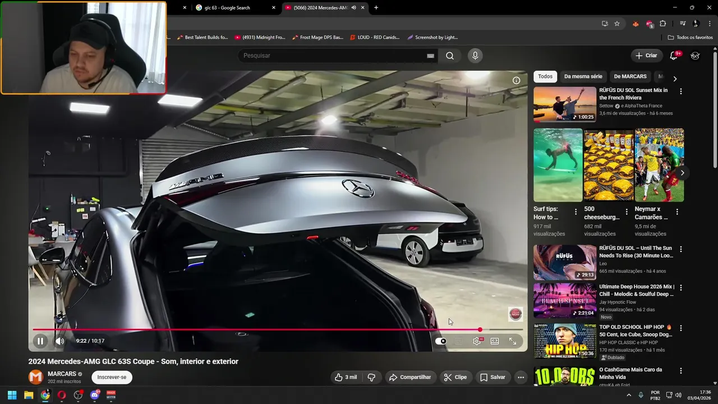Image resolution: width=718 pixels, height=404 pixels.
Task: Mute the video using the speaker icon
Action: 60,341
